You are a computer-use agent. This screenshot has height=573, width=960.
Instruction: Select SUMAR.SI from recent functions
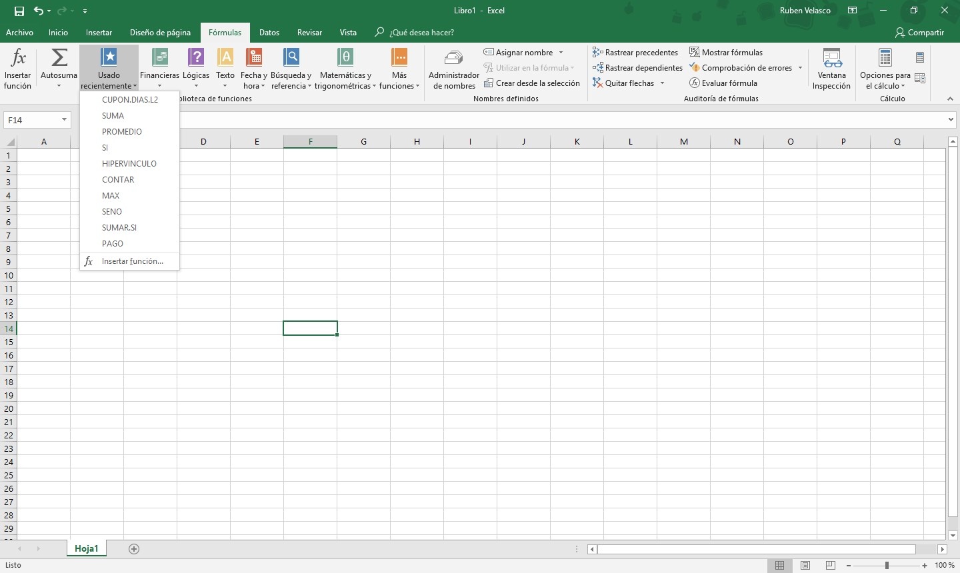click(x=130, y=227)
